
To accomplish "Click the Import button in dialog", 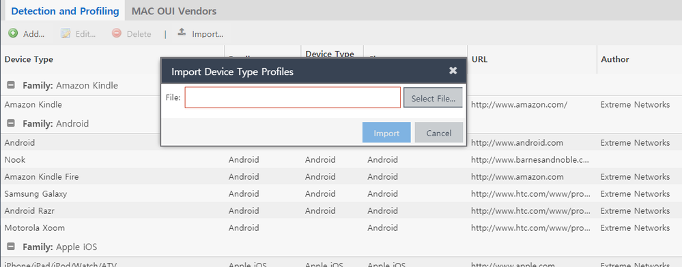I will pyautogui.click(x=386, y=133).
